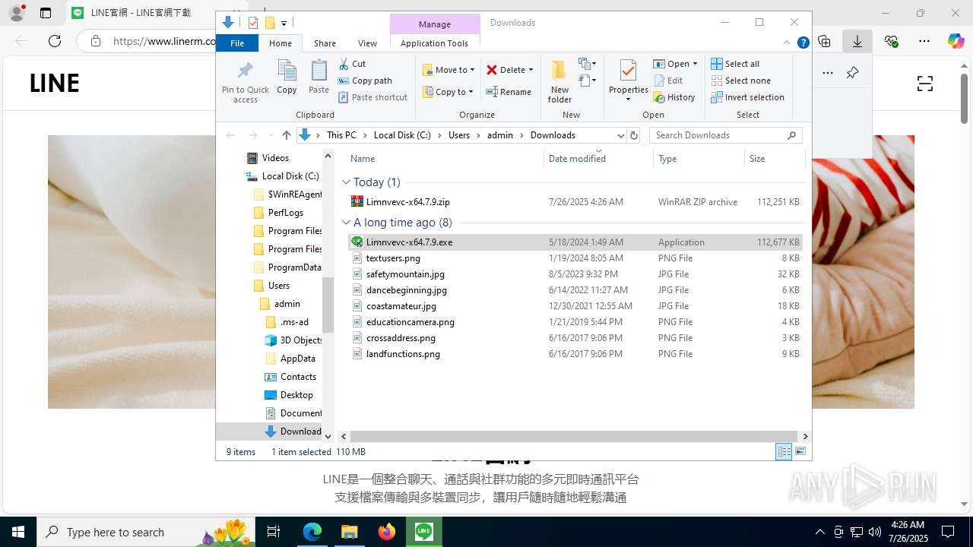The width and height of the screenshot is (973, 547).
Task: Select safetymountain.jpg file
Action: (x=575, y=274)
